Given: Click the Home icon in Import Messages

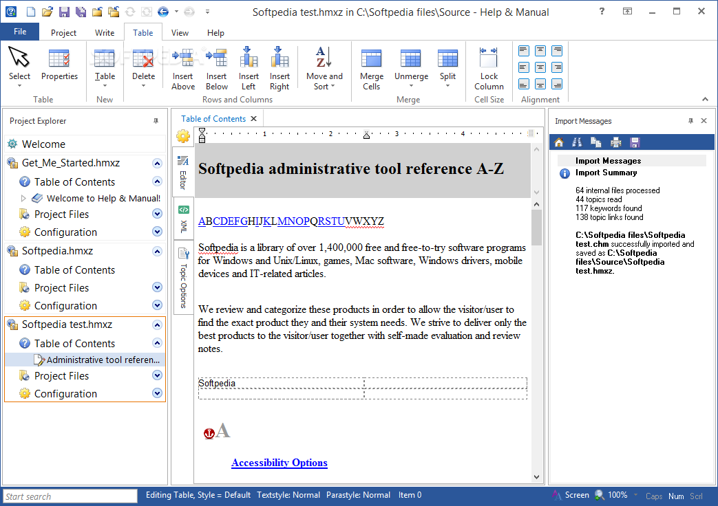Looking at the screenshot, I should pyautogui.click(x=559, y=142).
